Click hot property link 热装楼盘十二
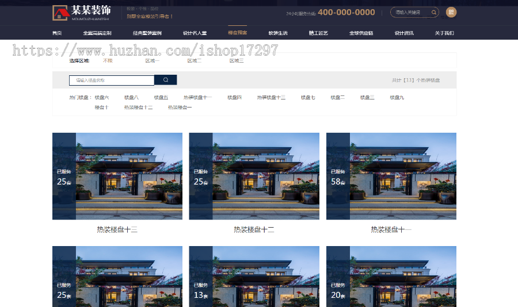 pyautogui.click(x=138, y=108)
